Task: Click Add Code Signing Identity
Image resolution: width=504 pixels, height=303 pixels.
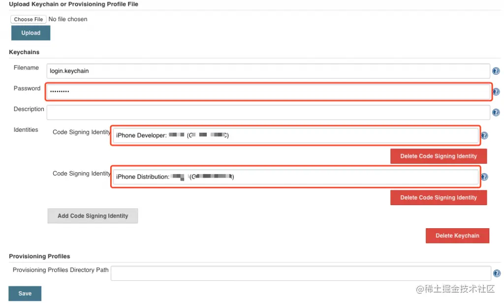Action: [93, 216]
